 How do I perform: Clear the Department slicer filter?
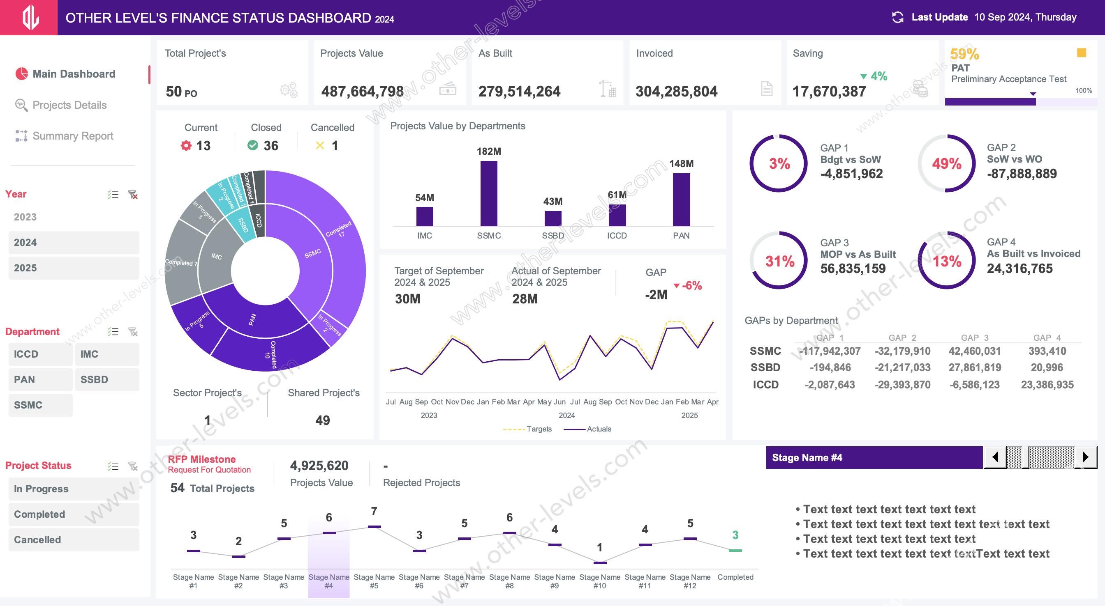(133, 332)
